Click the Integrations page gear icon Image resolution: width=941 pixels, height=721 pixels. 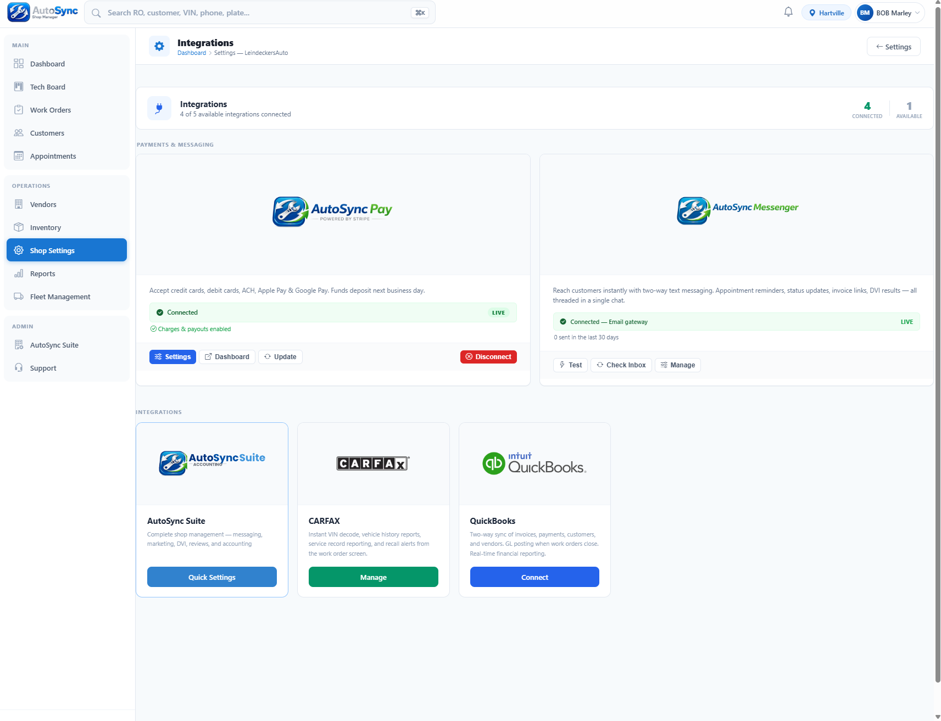tap(159, 47)
